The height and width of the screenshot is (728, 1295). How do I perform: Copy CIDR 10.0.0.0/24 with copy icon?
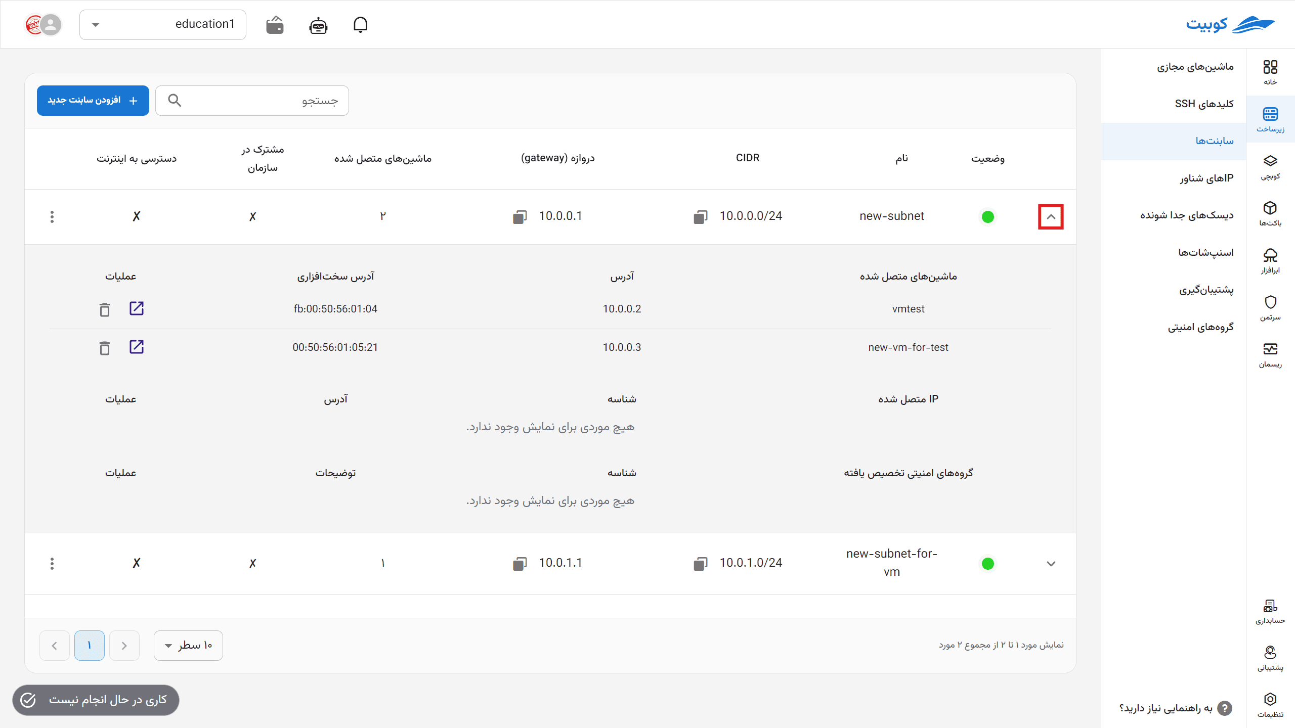(701, 217)
